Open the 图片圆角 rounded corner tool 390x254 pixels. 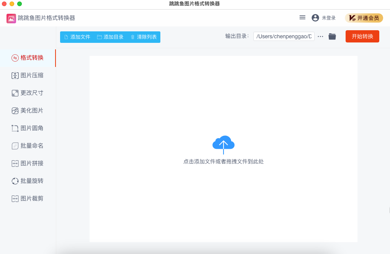28,128
